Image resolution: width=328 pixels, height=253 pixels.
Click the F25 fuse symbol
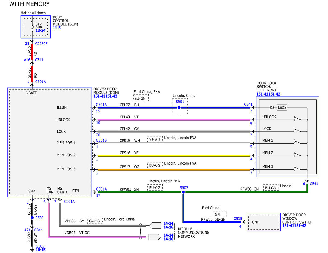click(32, 27)
